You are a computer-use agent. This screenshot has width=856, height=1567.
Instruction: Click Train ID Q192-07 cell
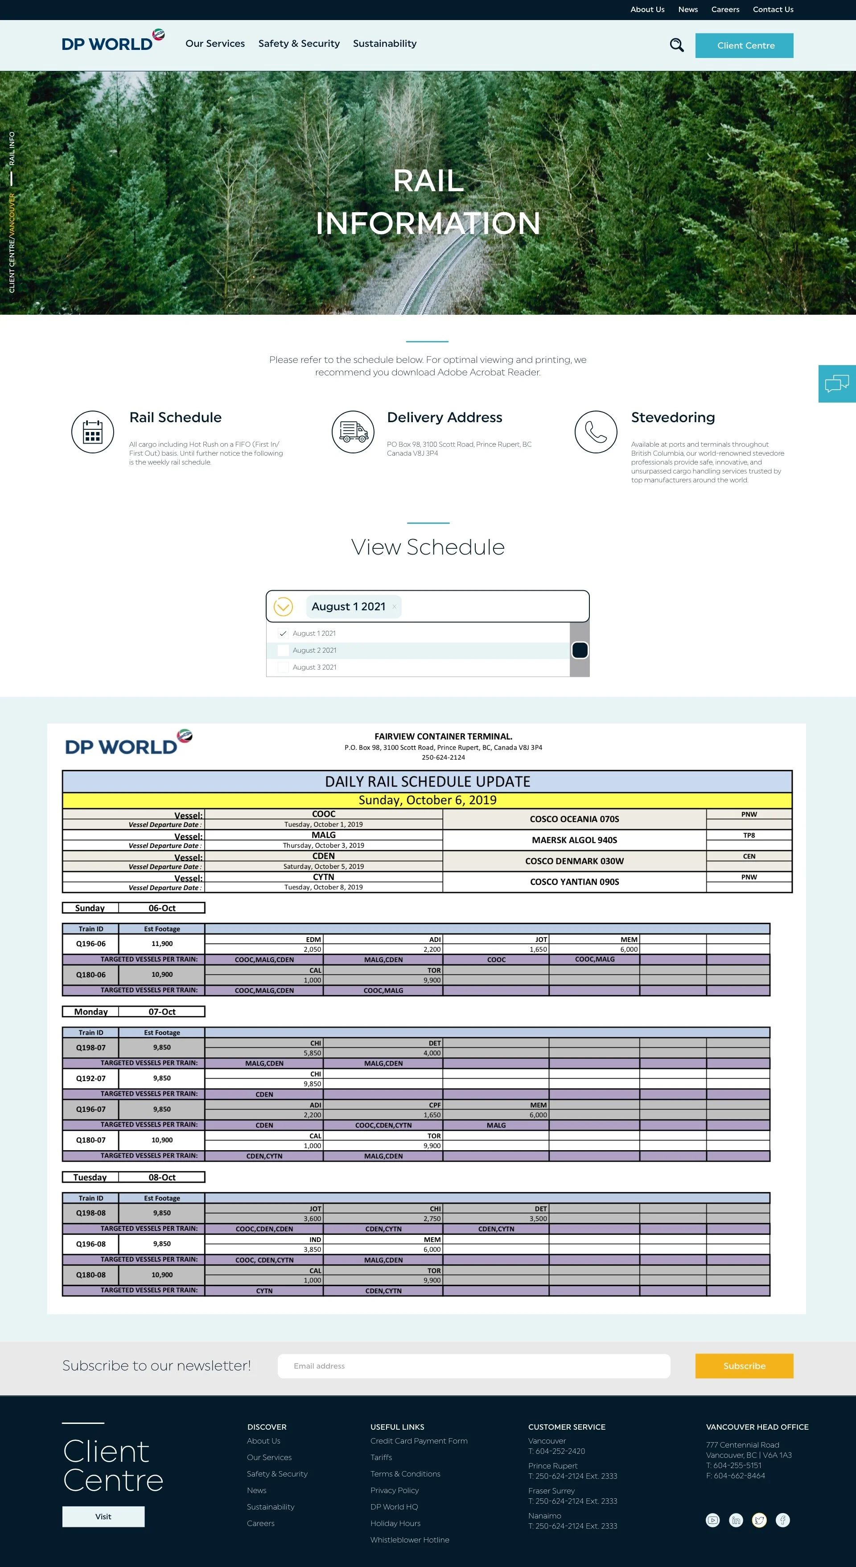click(91, 1078)
